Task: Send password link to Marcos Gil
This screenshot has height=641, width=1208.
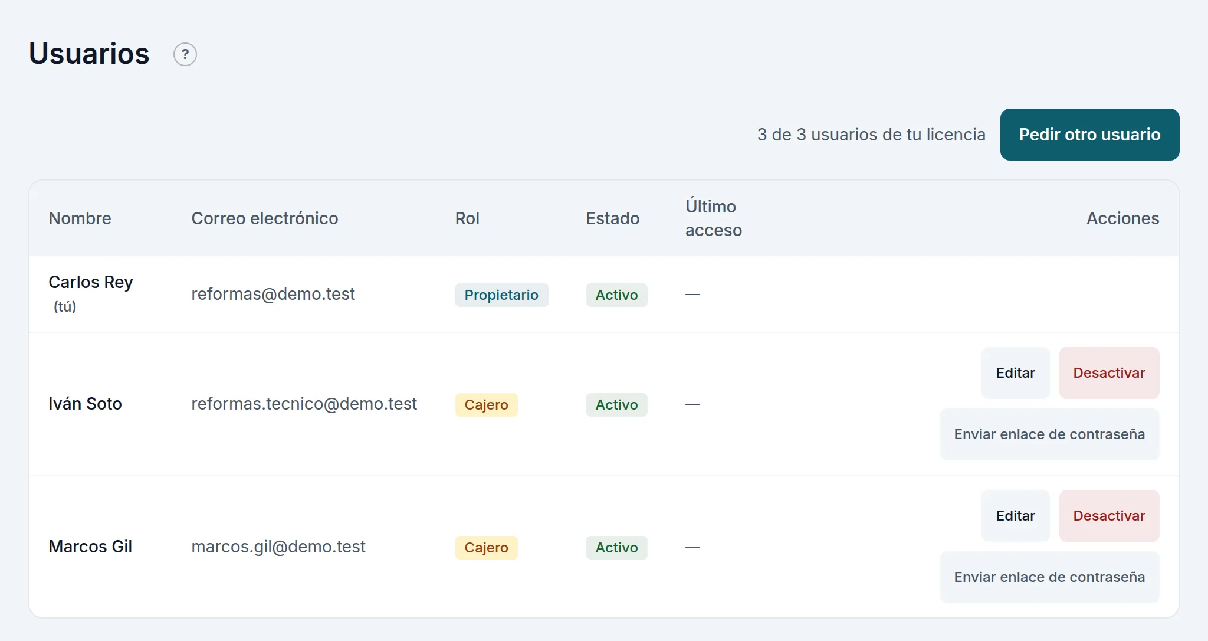Action: click(1049, 577)
